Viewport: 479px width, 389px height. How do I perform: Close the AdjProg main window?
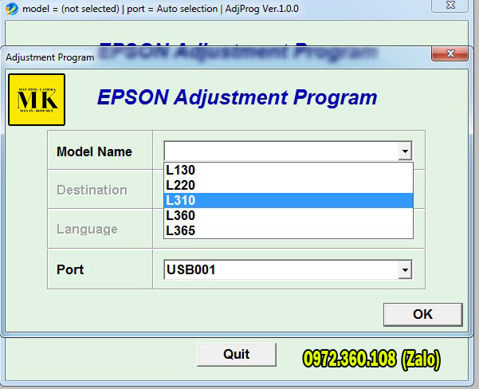click(450, 6)
